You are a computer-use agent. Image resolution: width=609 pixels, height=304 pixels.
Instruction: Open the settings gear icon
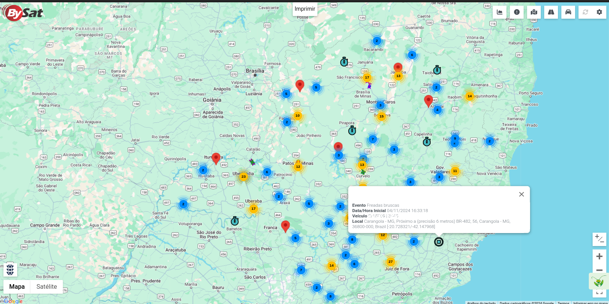point(599,12)
